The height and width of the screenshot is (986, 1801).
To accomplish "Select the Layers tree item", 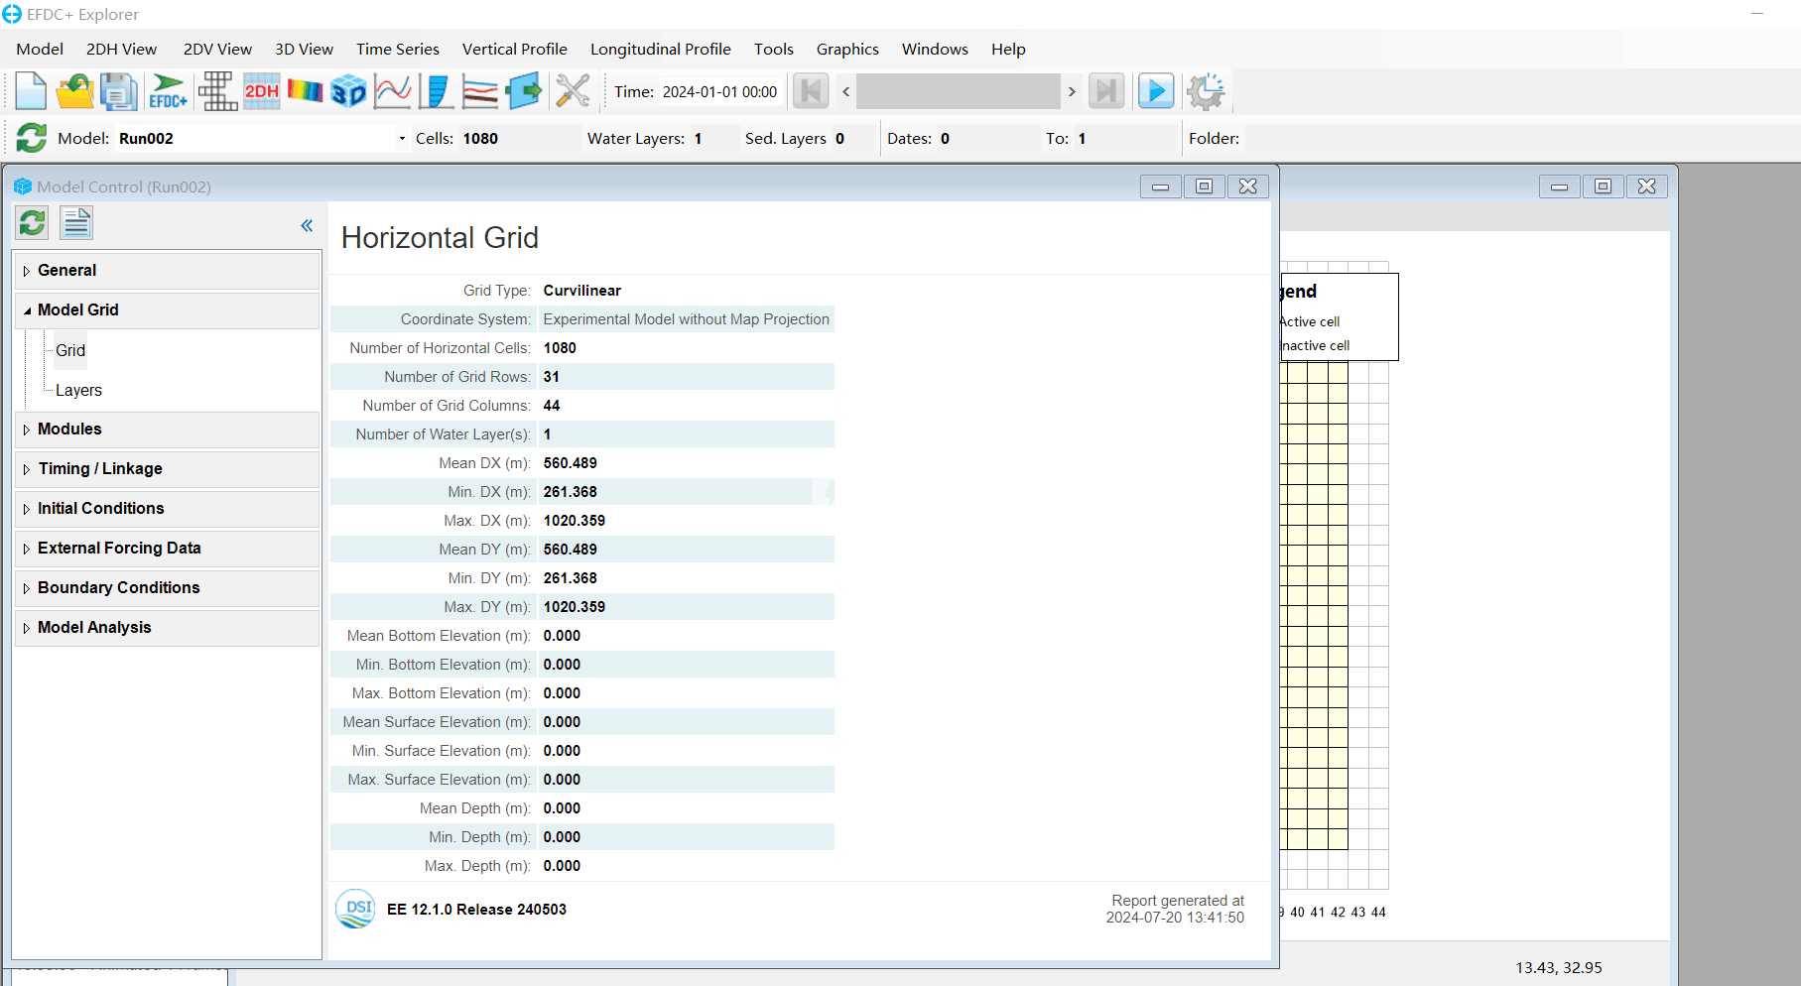I will 78,390.
